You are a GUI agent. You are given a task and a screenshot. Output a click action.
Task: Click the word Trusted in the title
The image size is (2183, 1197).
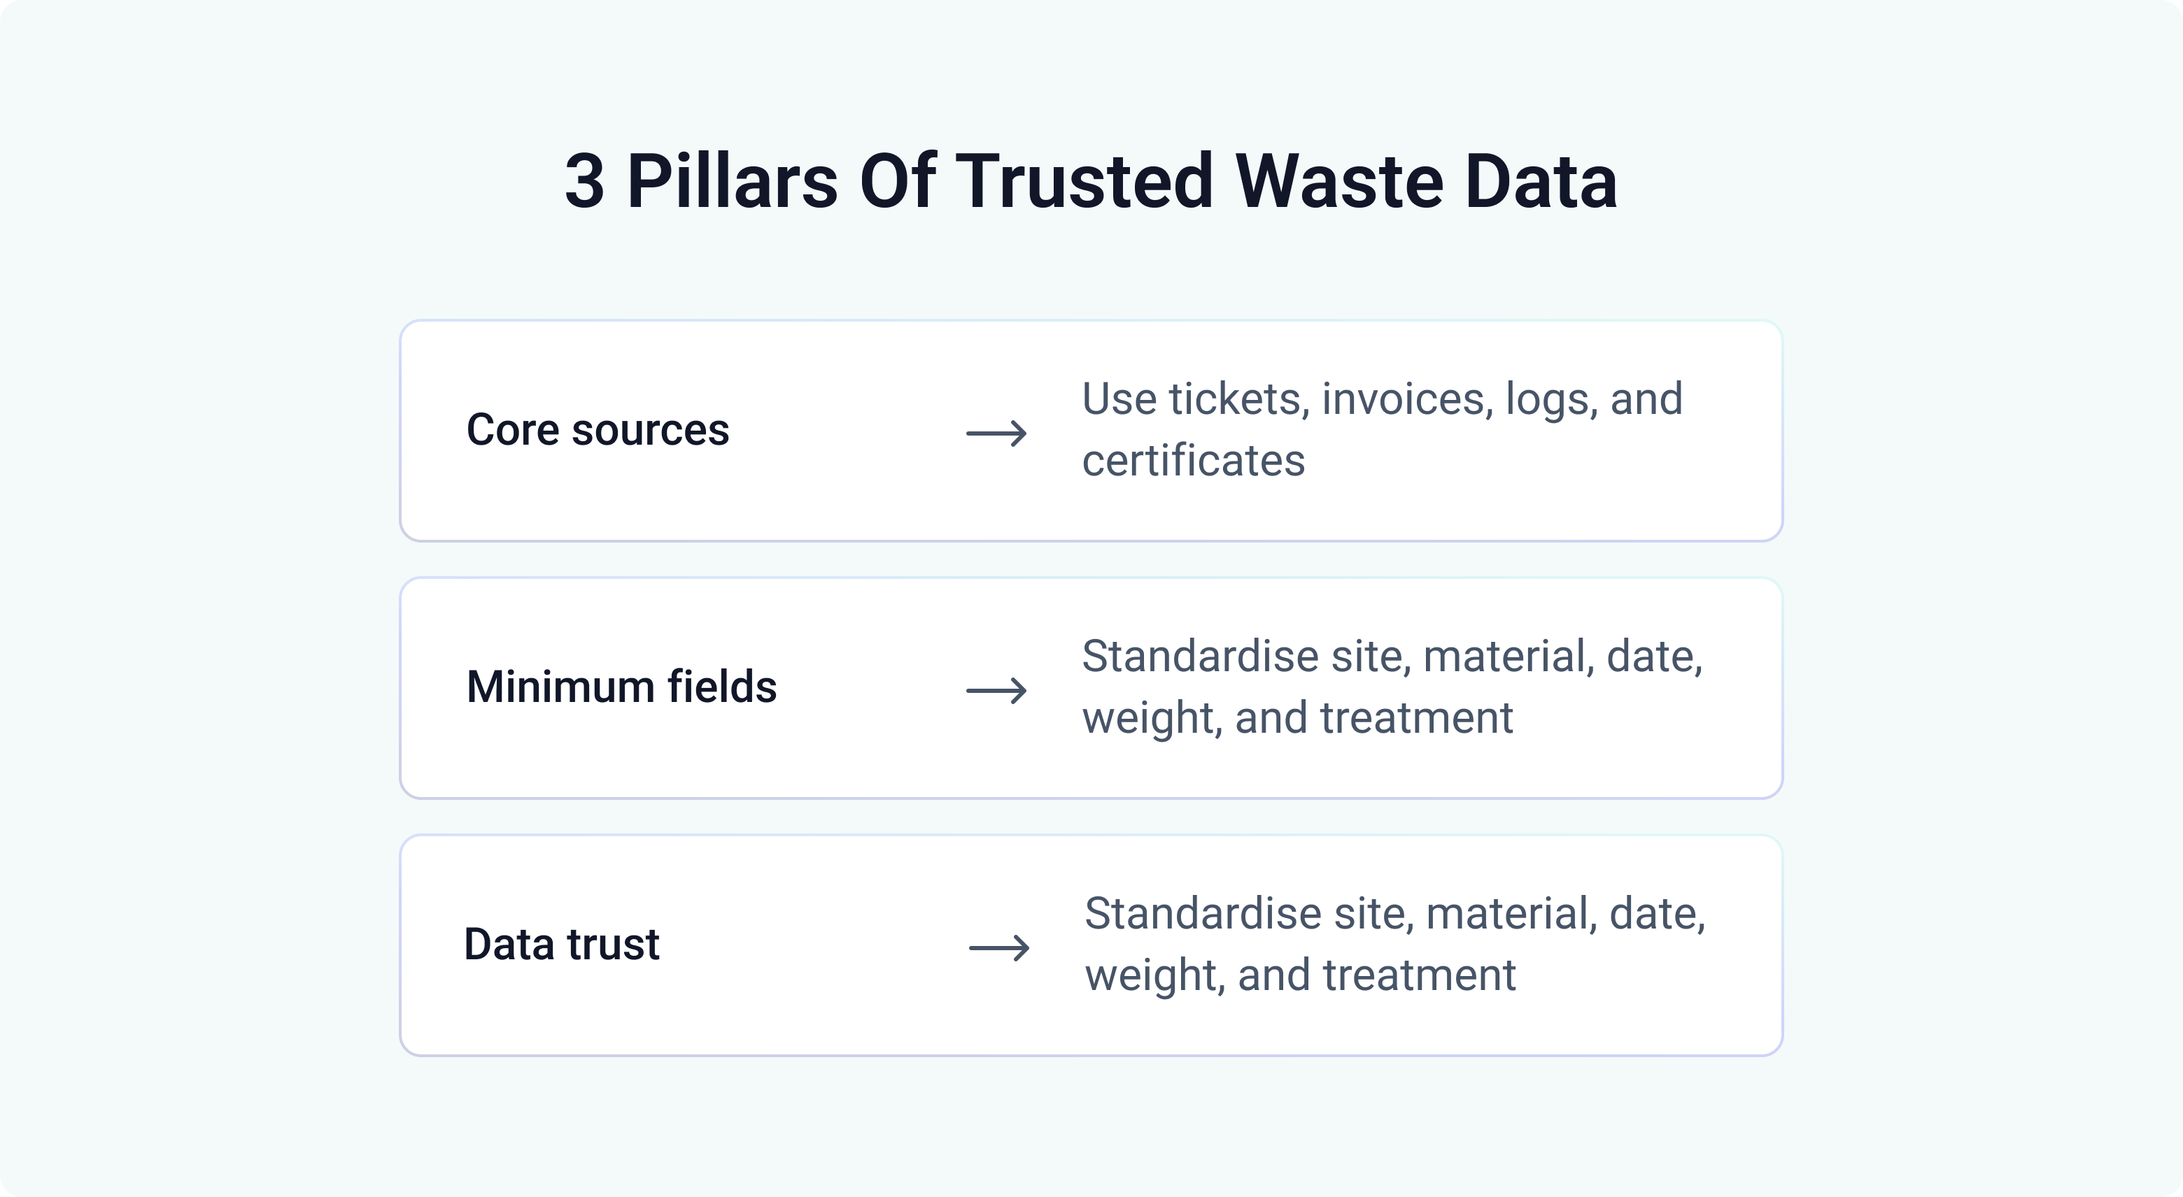[x=1085, y=180]
